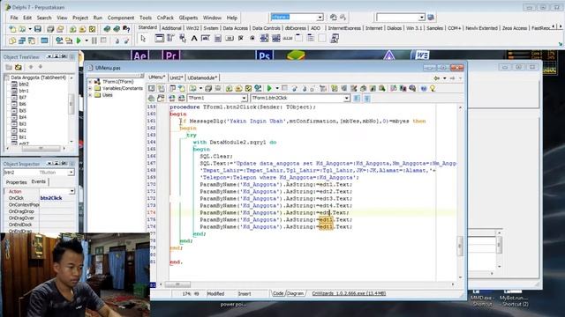The width and height of the screenshot is (565, 317).
Task: Open the desktop layout combo box in menu bar
Action: [x=320, y=18]
